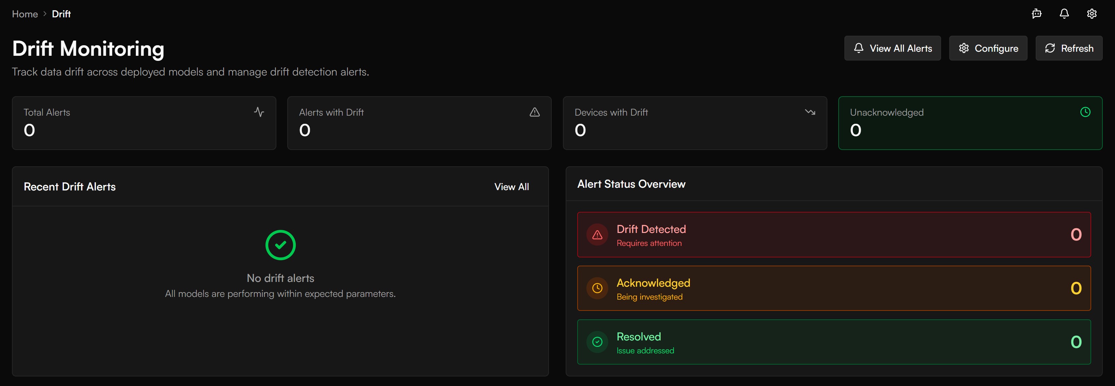Viewport: 1115px width, 386px height.
Task: Open settings gear in top bar
Action: (x=1092, y=14)
